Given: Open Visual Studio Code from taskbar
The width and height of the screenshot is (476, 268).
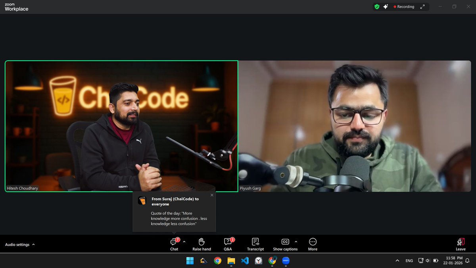Looking at the screenshot, I should click(x=245, y=261).
